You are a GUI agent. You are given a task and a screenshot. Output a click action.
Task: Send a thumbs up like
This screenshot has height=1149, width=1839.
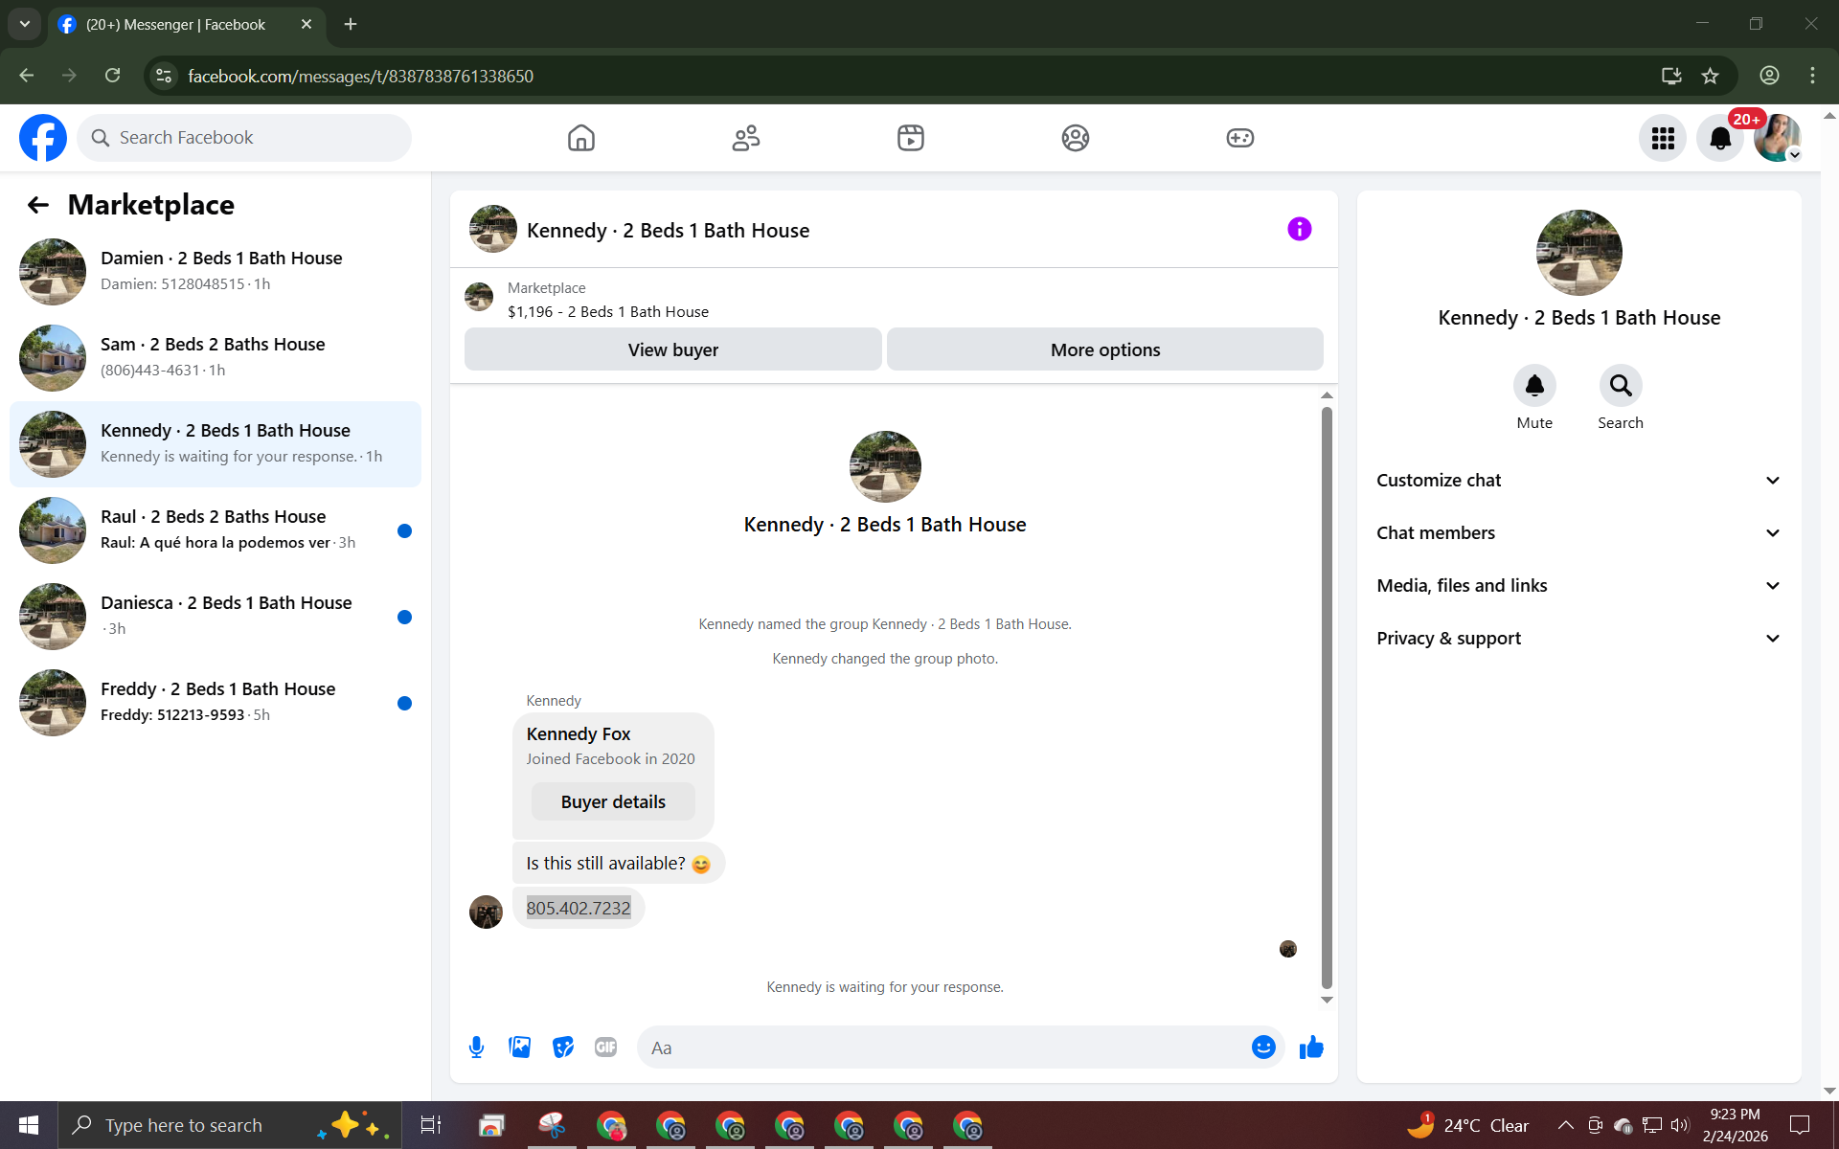tap(1311, 1048)
